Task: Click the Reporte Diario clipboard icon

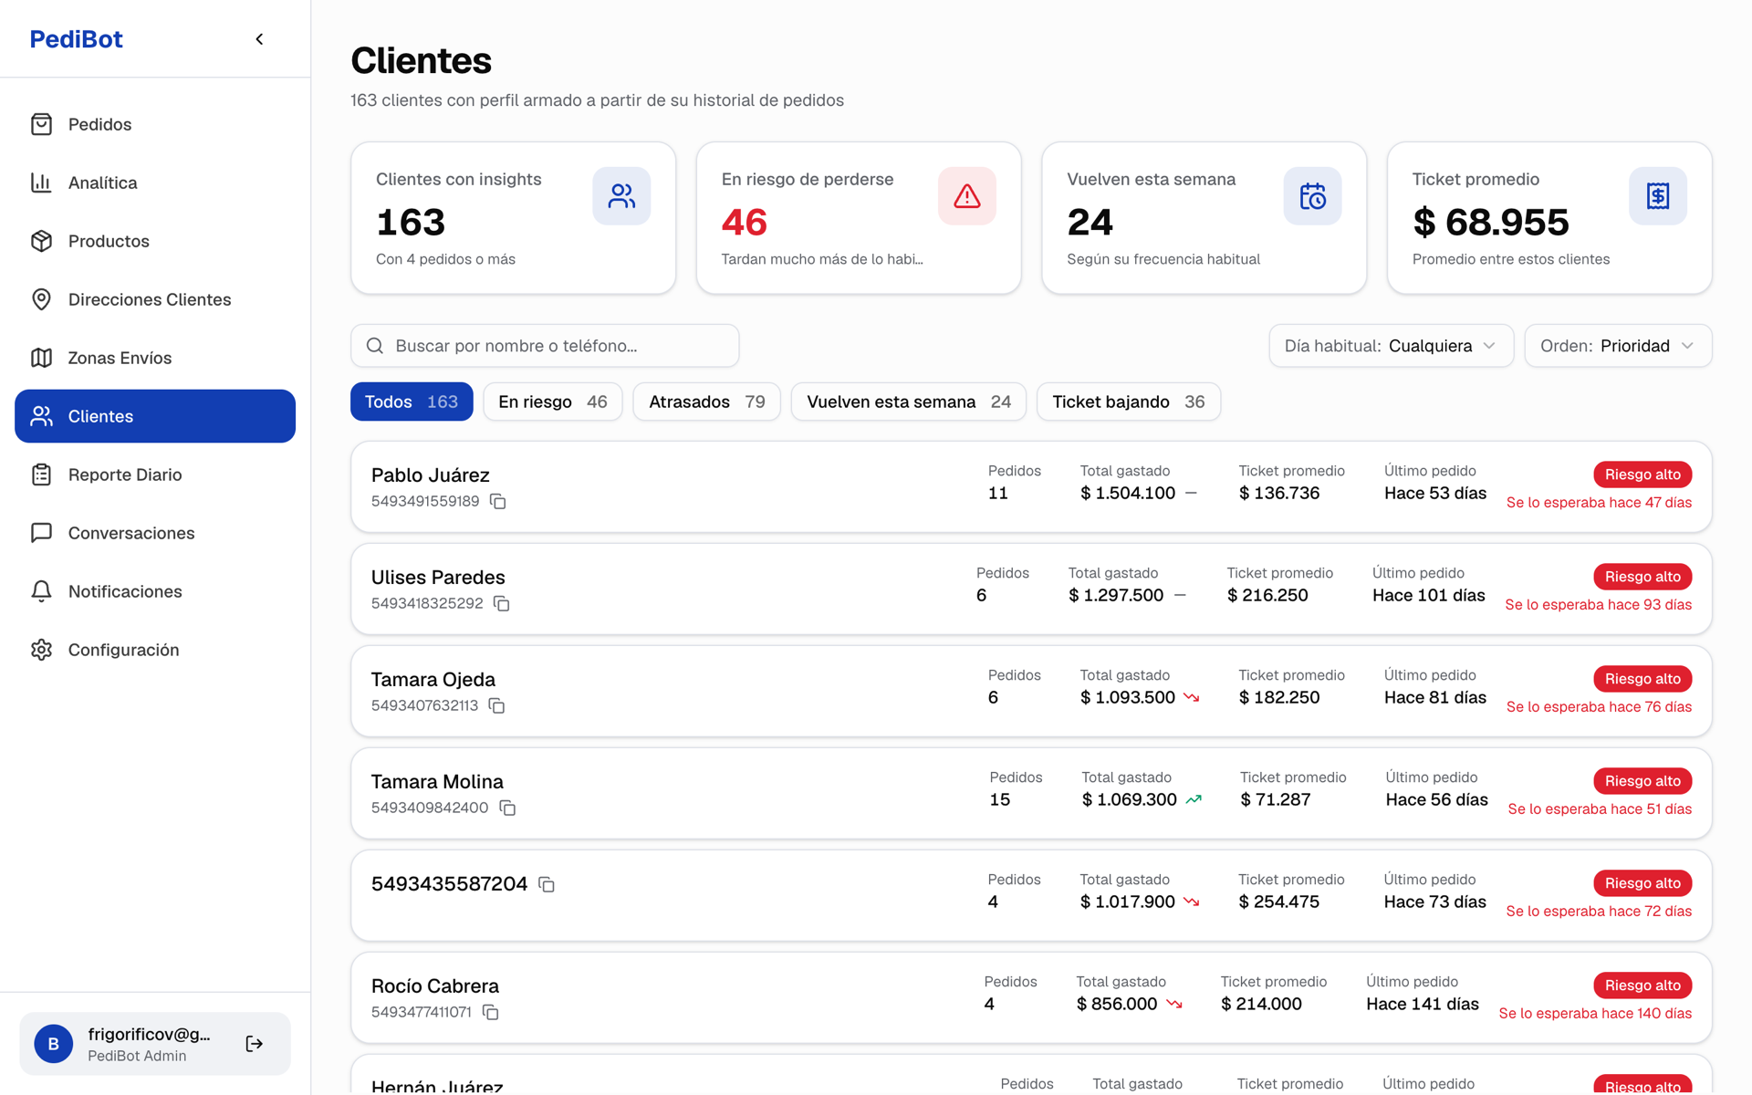Action: coord(41,474)
